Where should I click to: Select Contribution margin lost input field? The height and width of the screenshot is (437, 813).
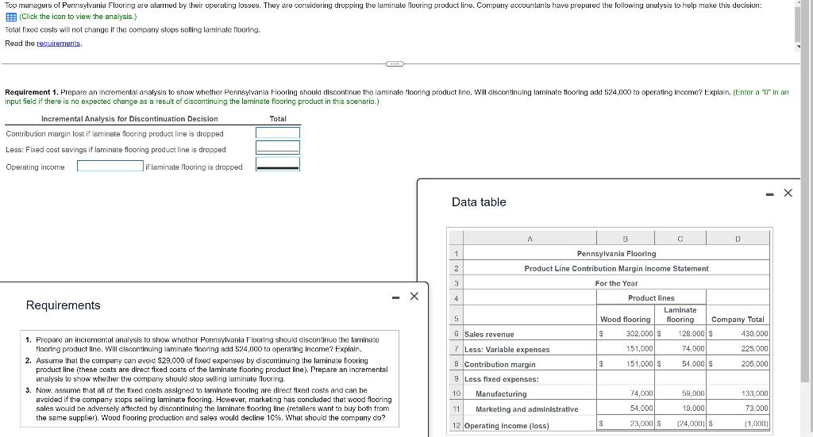point(278,133)
